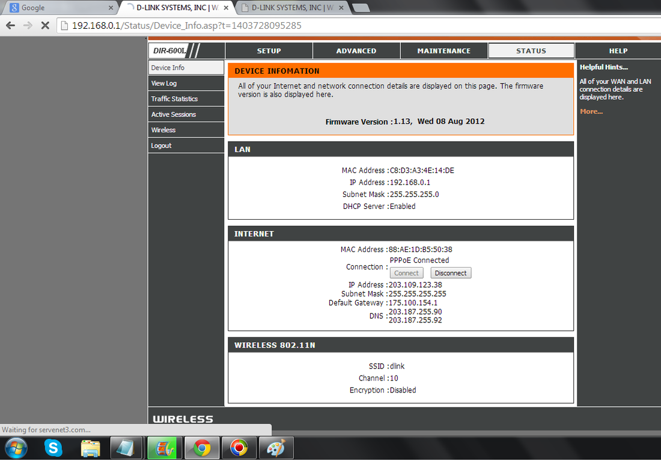The height and width of the screenshot is (461, 661).
Task: Click the Connect button
Action: click(406, 273)
